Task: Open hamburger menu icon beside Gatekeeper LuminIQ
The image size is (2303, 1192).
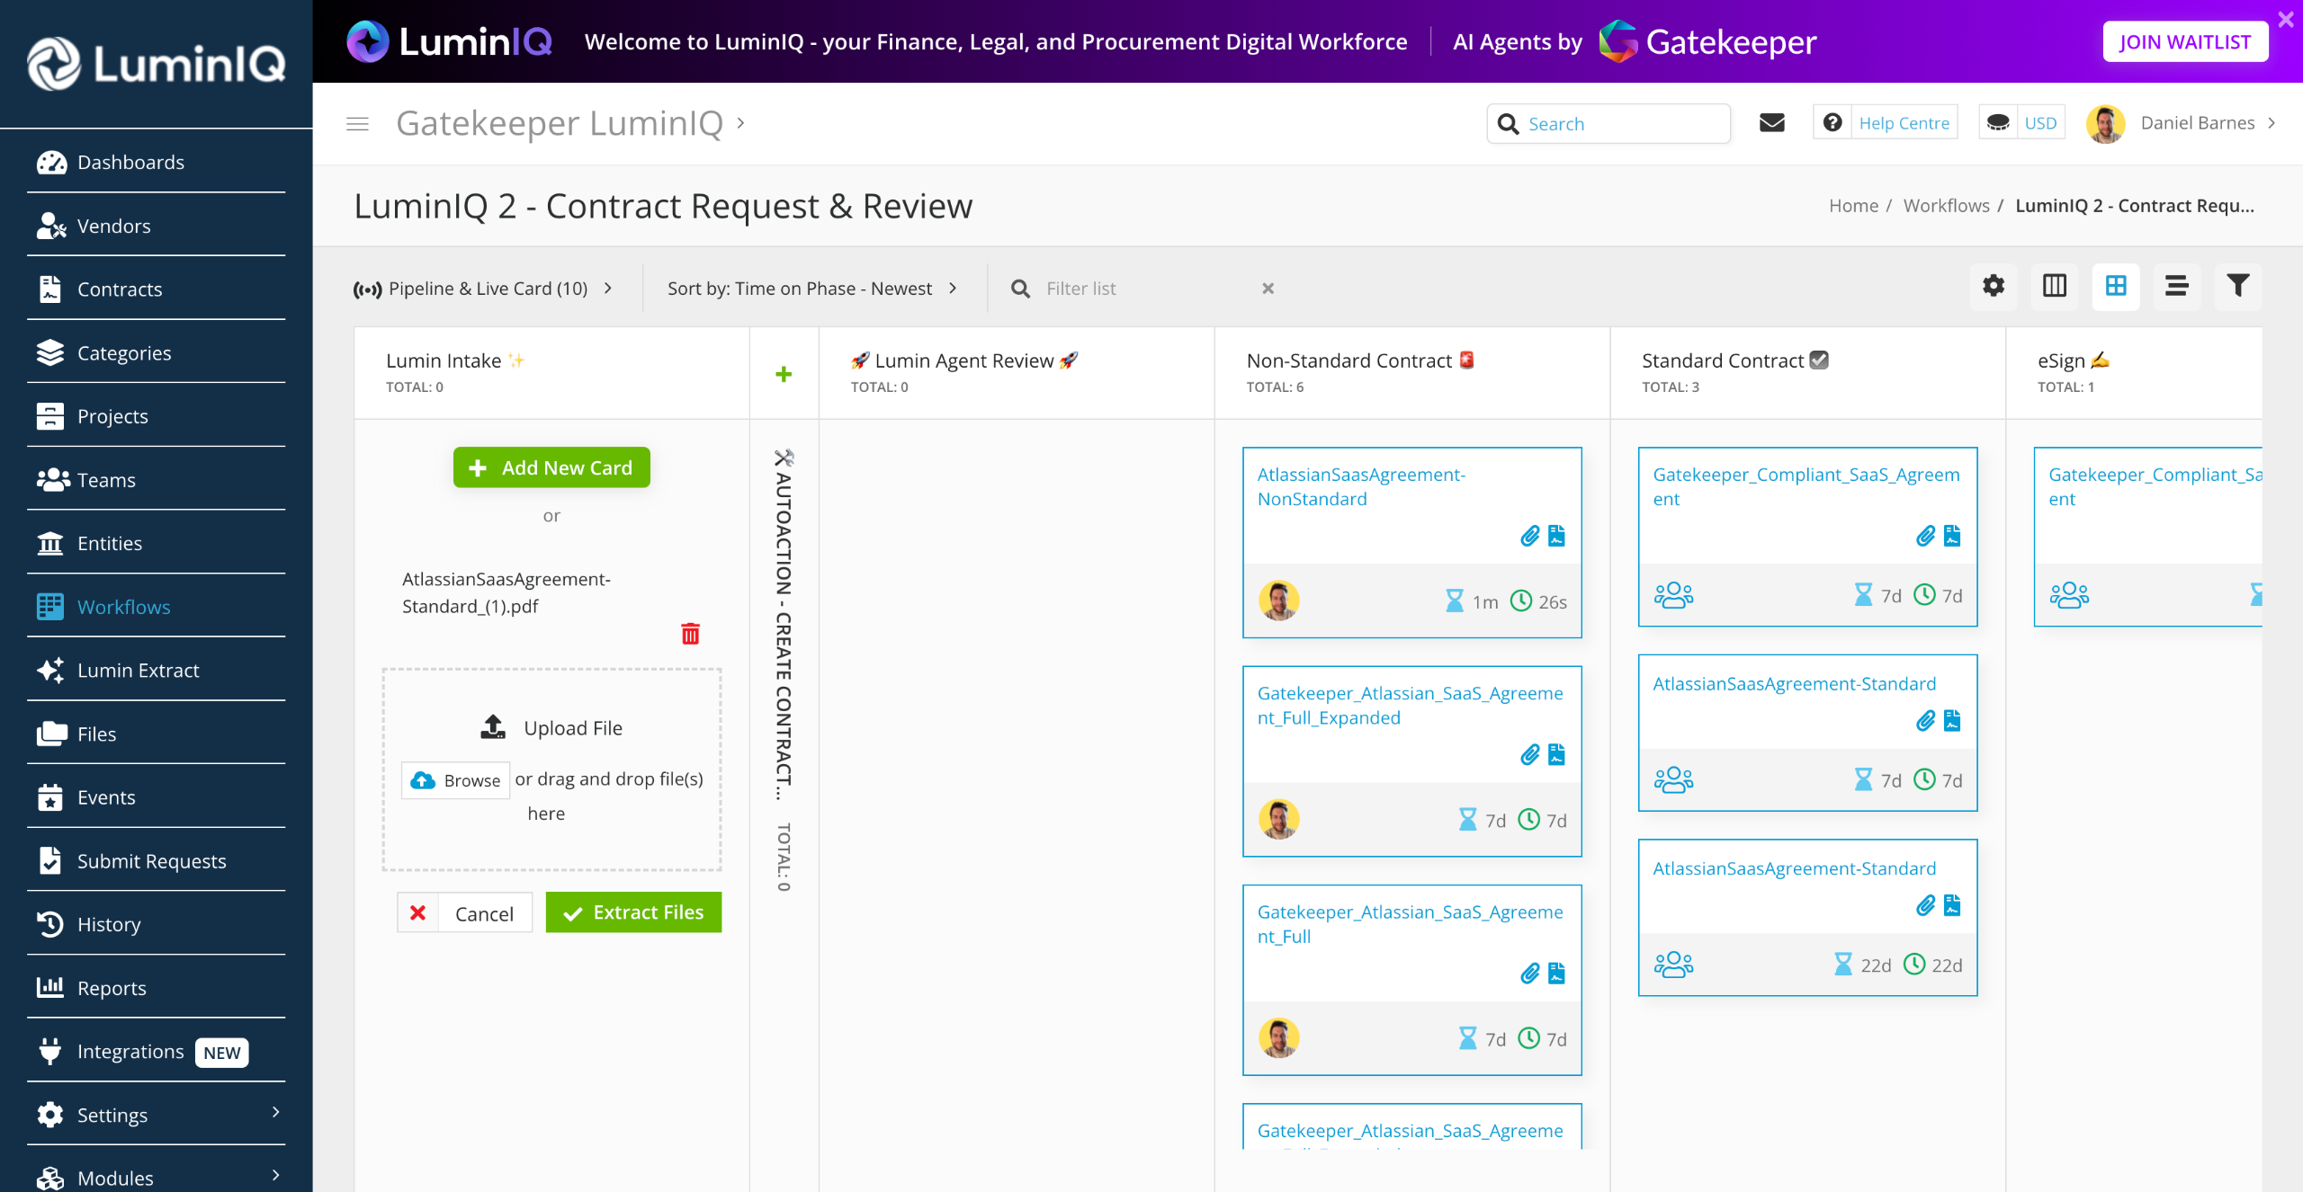Action: pyautogui.click(x=357, y=124)
